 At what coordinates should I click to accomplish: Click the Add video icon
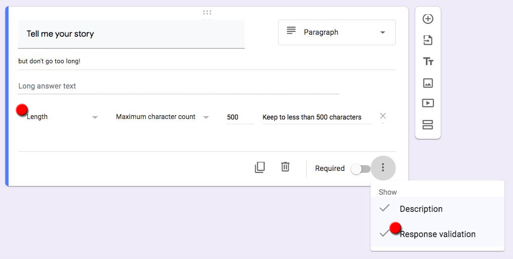[x=428, y=103]
